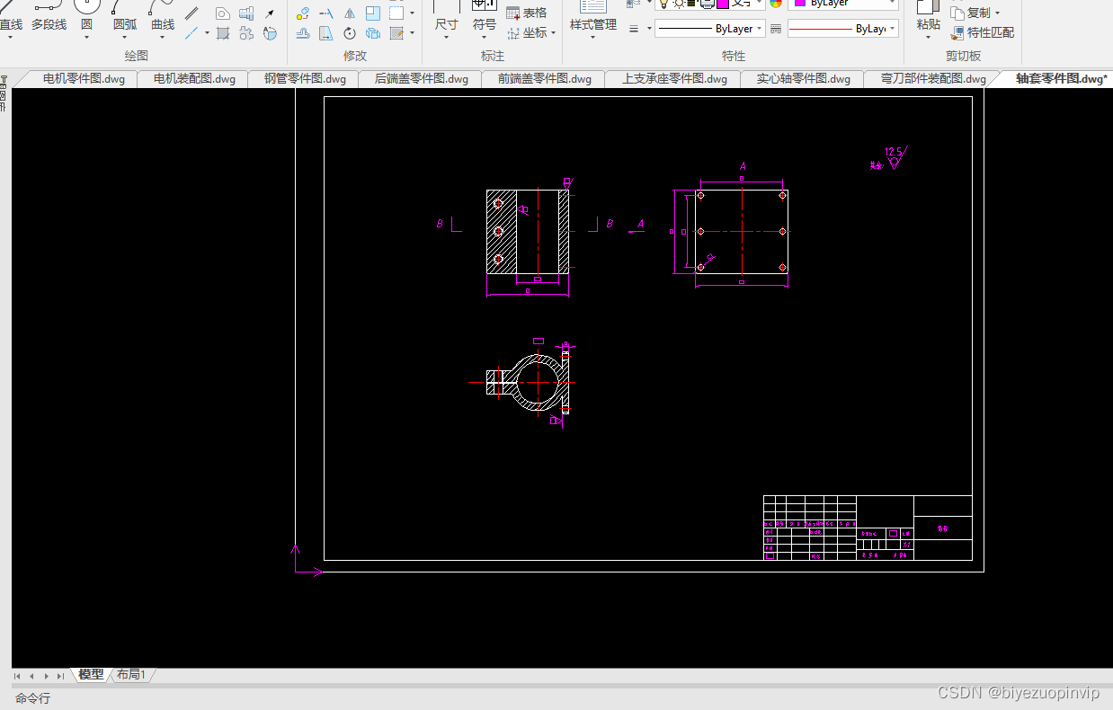Click the chamfered rectangle shape icon
Screen dimensions: 1113x710
click(x=223, y=14)
